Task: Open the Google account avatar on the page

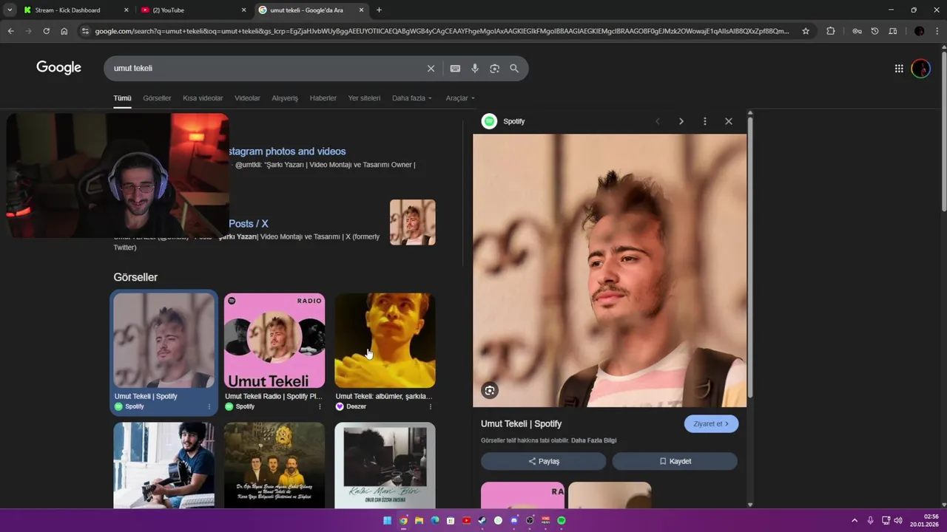Action: click(x=920, y=69)
